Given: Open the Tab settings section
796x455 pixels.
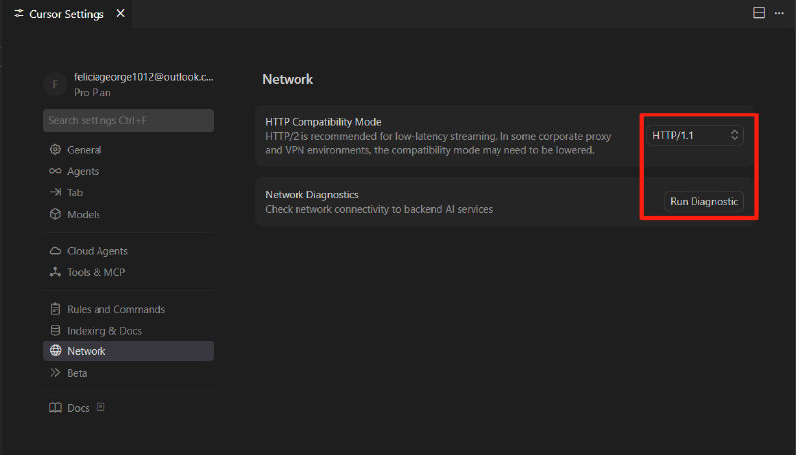Looking at the screenshot, I should pyautogui.click(x=75, y=192).
